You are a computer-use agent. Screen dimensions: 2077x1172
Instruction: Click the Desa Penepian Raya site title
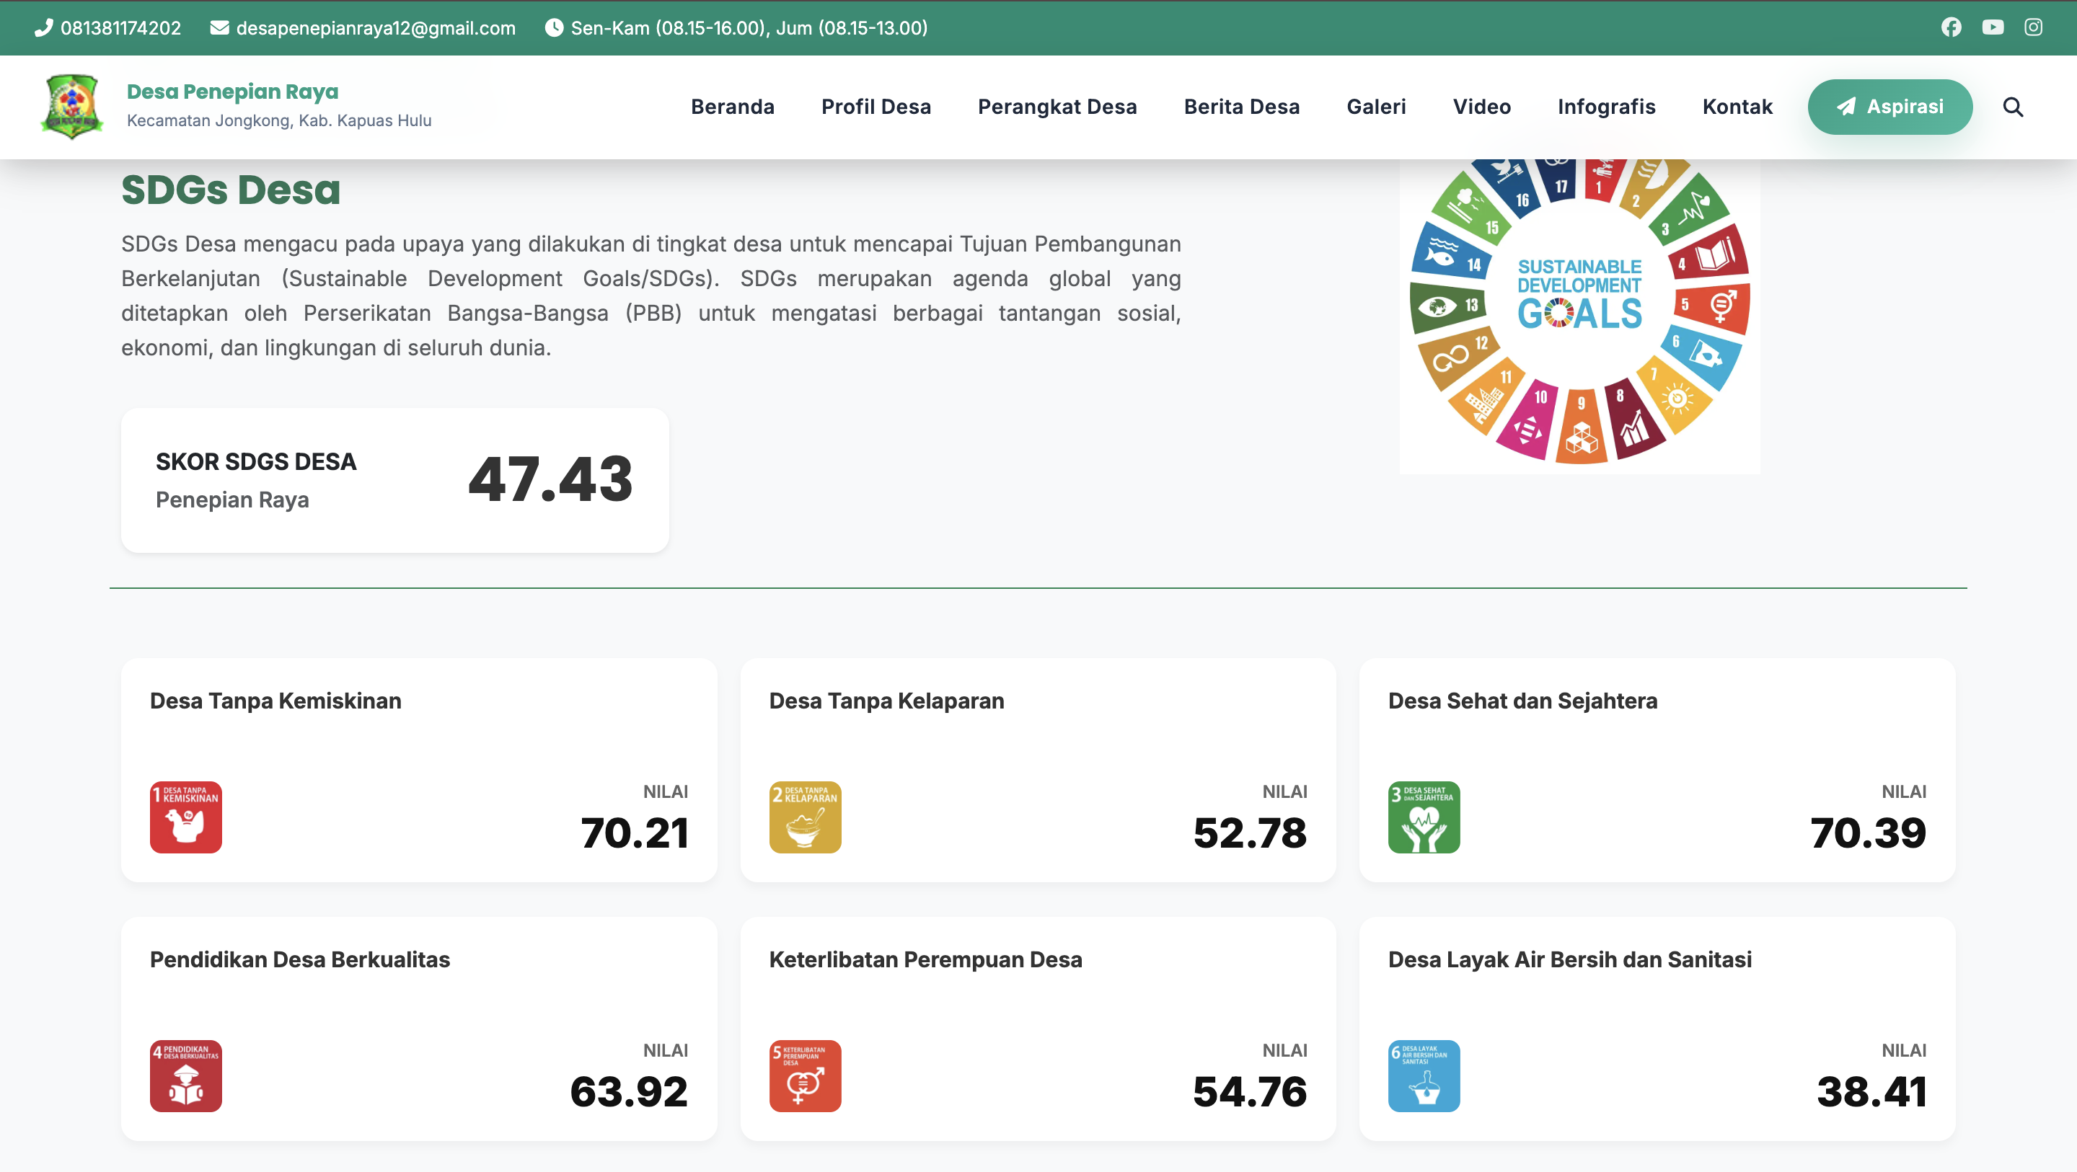tap(232, 91)
